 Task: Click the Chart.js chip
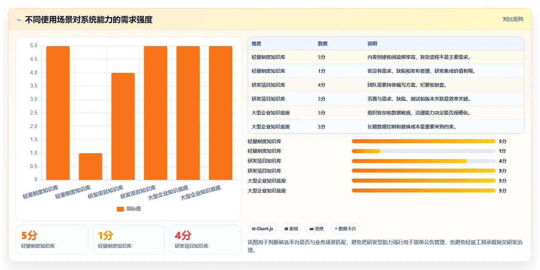262,229
